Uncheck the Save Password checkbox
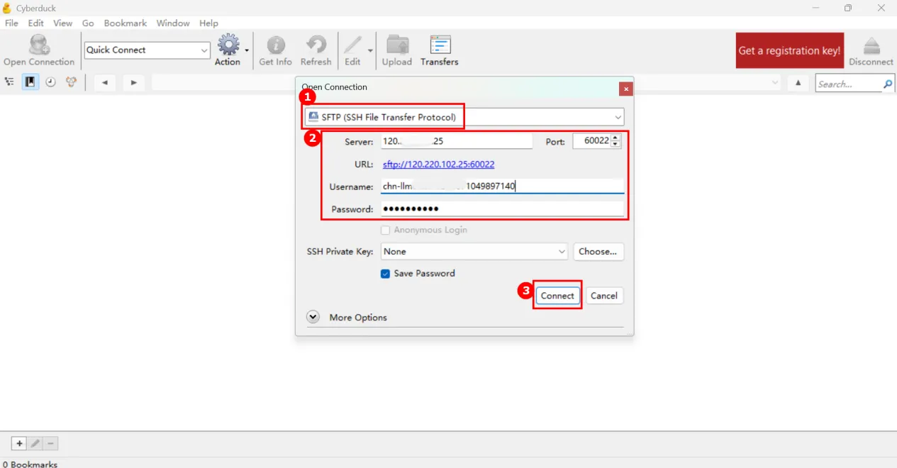Image resolution: width=897 pixels, height=468 pixels. click(x=385, y=274)
